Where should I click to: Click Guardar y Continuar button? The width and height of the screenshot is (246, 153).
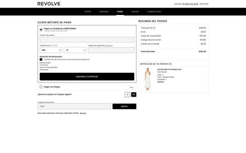[x=87, y=76]
